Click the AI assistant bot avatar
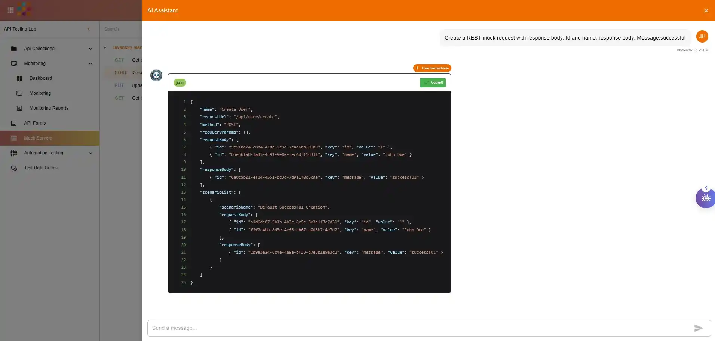The width and height of the screenshot is (715, 341). pyautogui.click(x=156, y=75)
